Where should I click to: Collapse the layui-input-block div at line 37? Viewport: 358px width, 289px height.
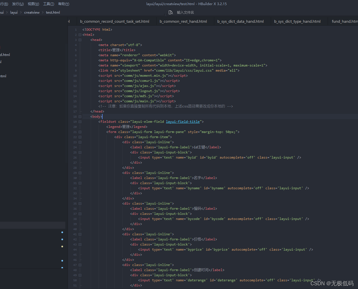click(80, 214)
